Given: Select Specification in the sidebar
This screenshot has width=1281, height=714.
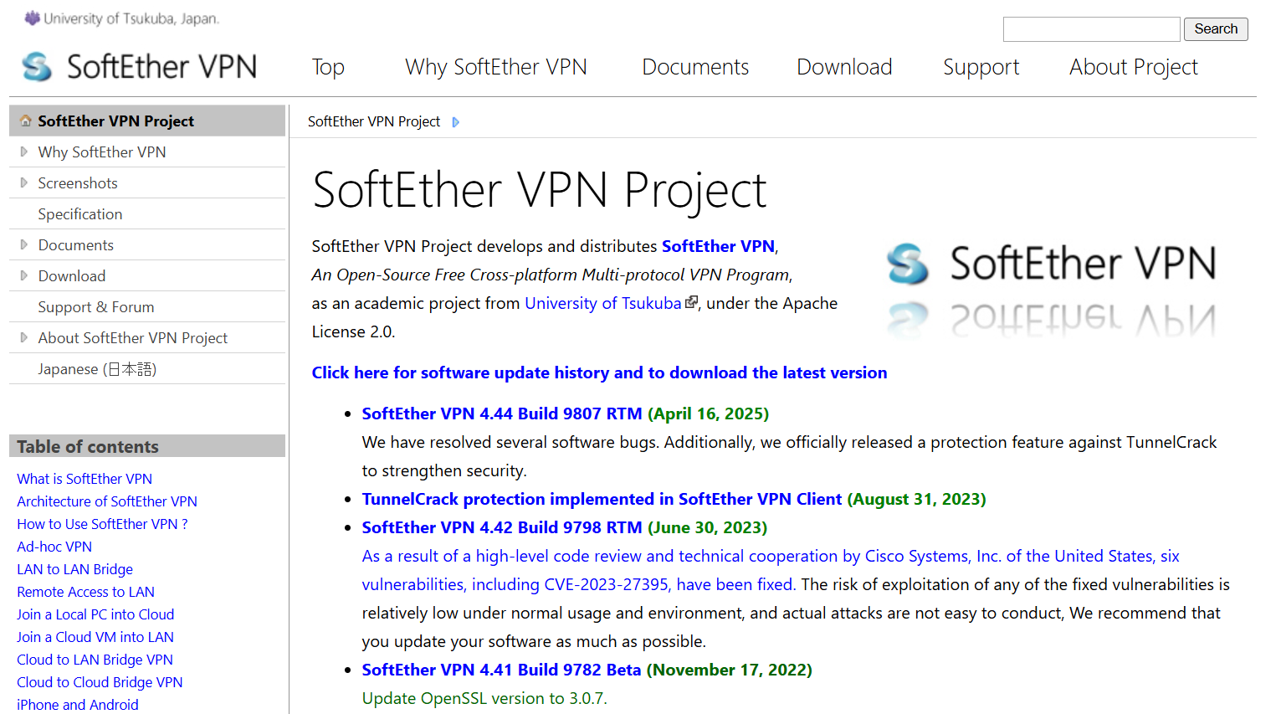Looking at the screenshot, I should click(80, 213).
